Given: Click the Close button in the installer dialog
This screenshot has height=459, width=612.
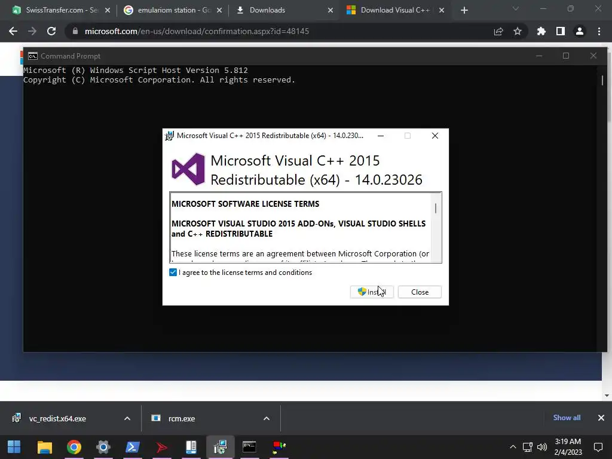Looking at the screenshot, I should [420, 292].
